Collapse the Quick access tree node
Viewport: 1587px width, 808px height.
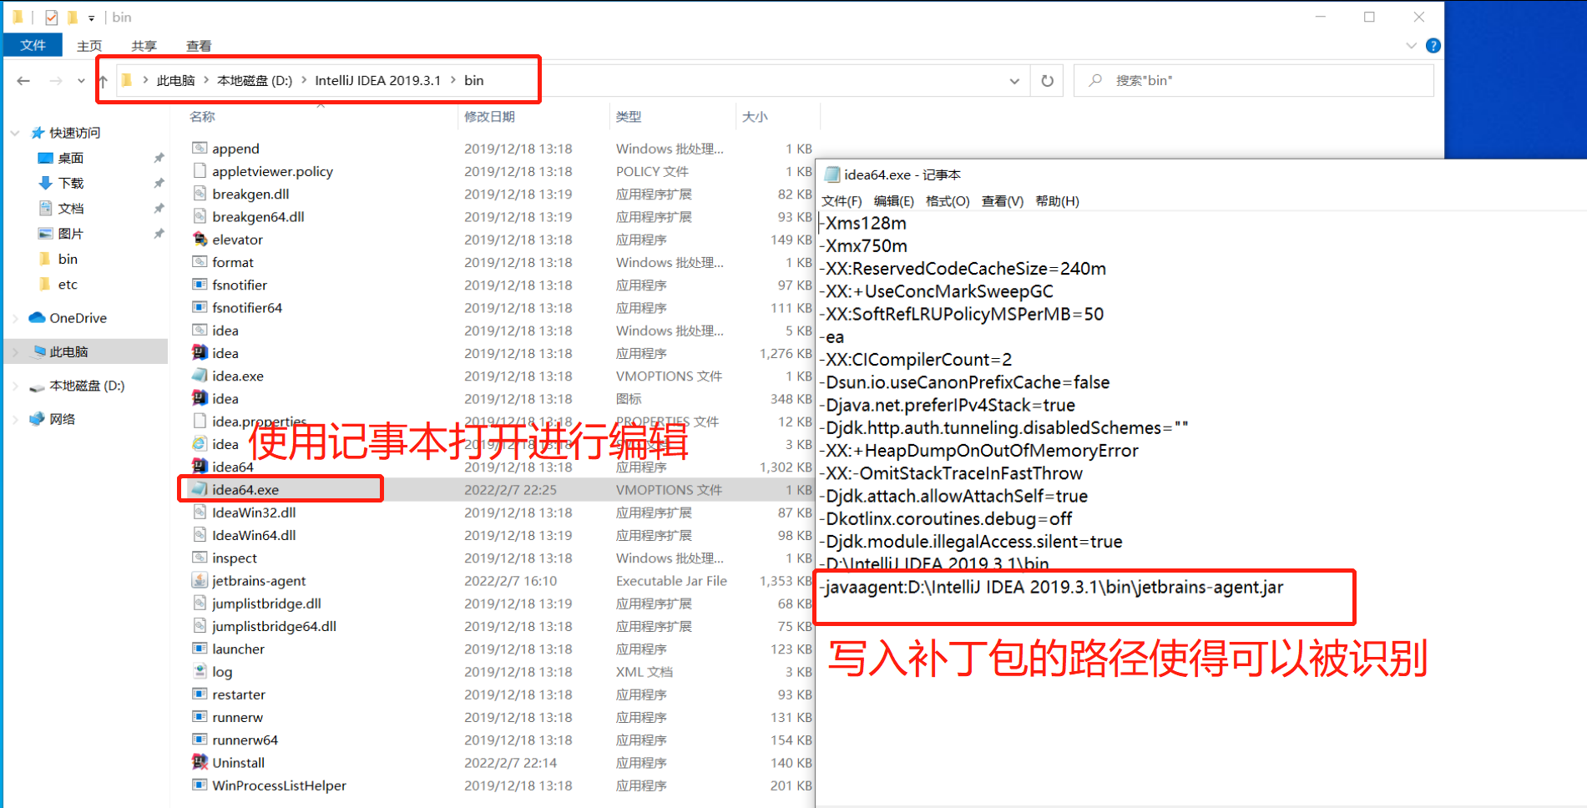click(15, 133)
